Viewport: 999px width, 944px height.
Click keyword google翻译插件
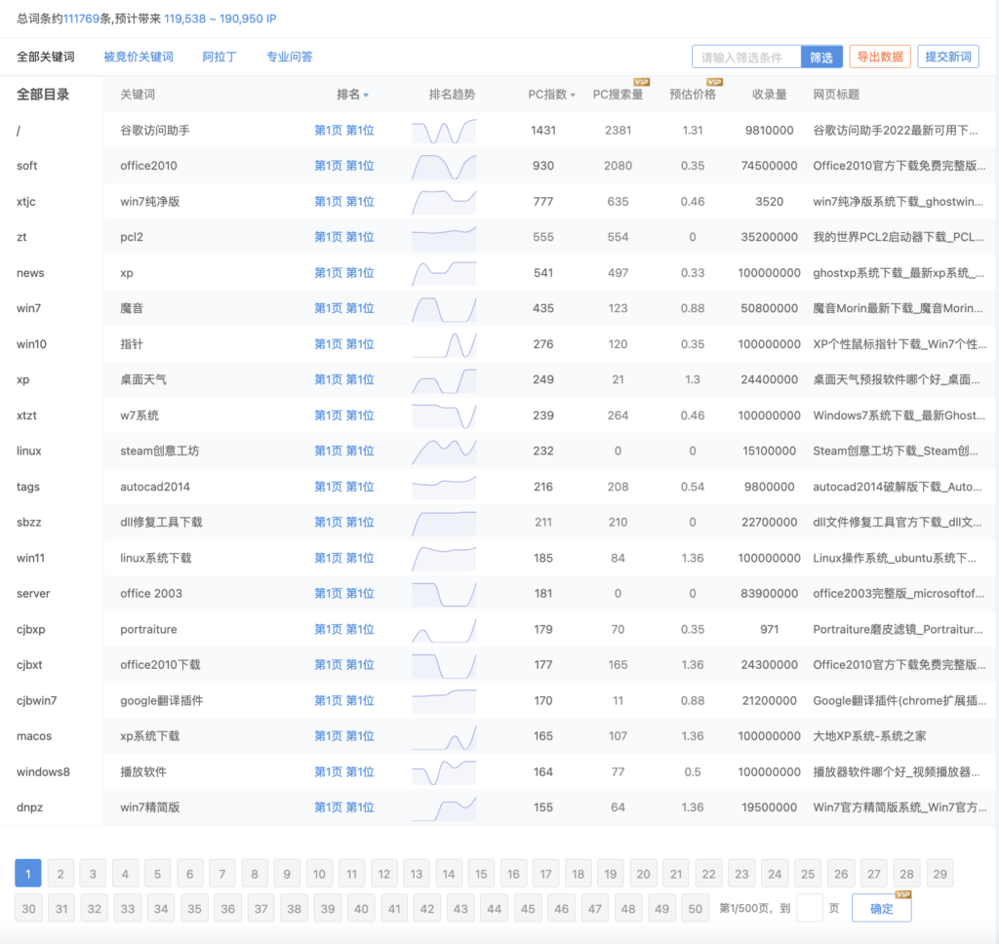[x=162, y=700]
